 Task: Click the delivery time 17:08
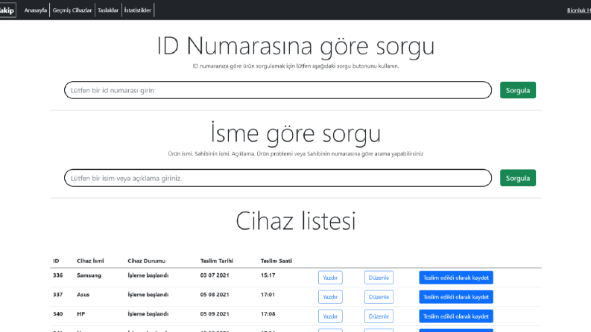[268, 314]
